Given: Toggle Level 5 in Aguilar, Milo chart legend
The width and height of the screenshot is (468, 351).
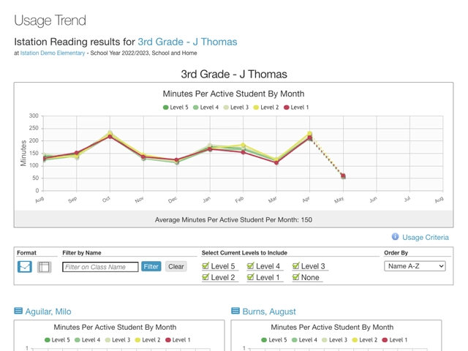Looking at the screenshot, I should click(57, 340).
